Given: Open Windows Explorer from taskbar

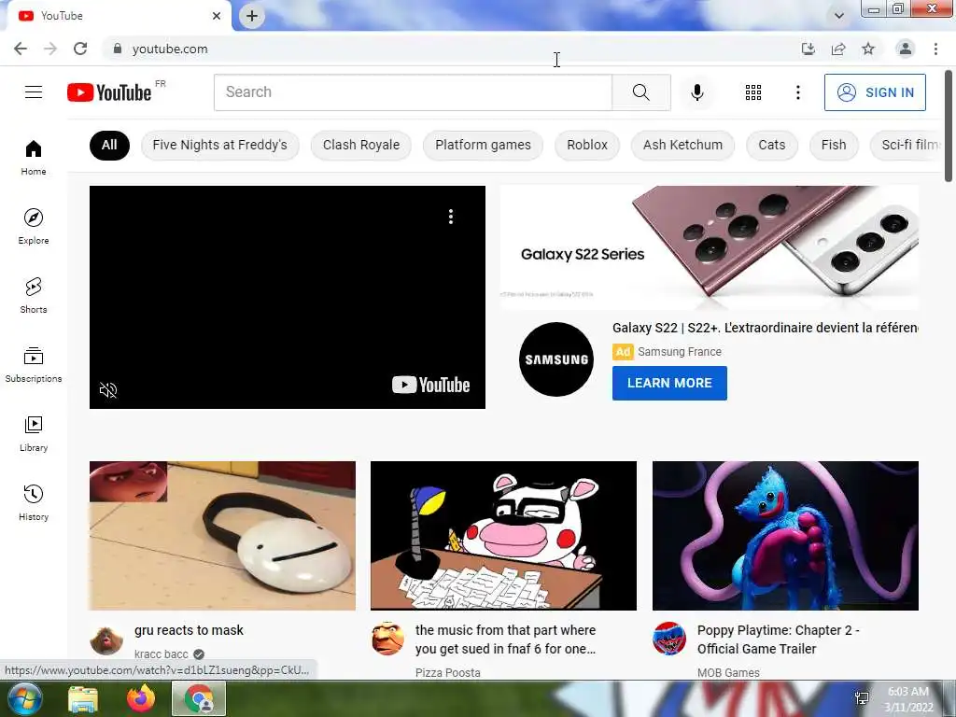Looking at the screenshot, I should click(83, 698).
